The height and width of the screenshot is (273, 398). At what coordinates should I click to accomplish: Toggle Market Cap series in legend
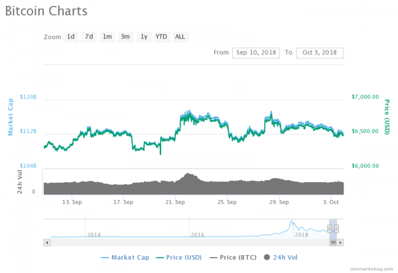(125, 258)
